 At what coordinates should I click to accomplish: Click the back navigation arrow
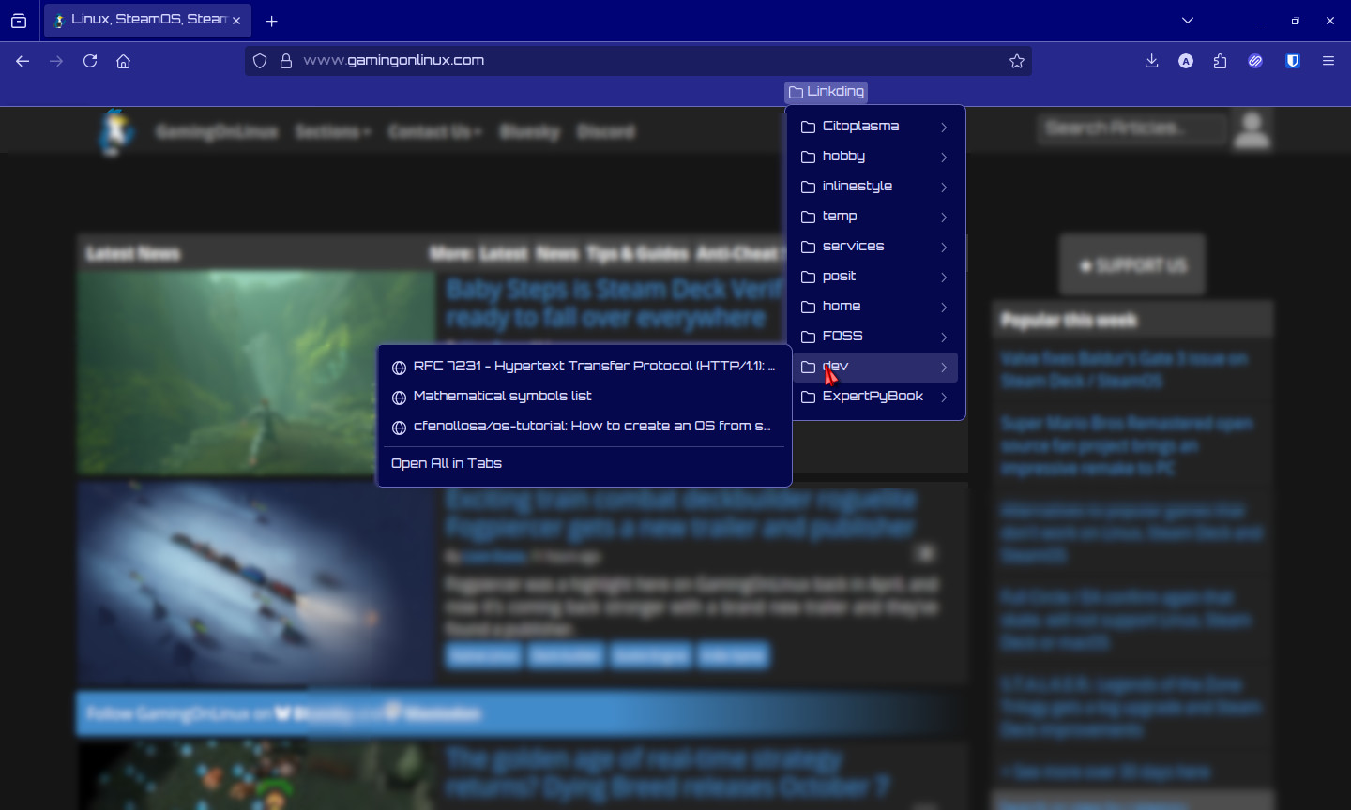coord(23,61)
